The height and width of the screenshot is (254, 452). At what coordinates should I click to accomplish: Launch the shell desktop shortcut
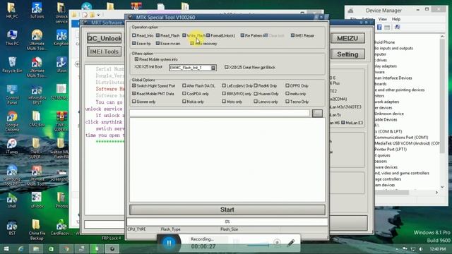(x=12, y=200)
